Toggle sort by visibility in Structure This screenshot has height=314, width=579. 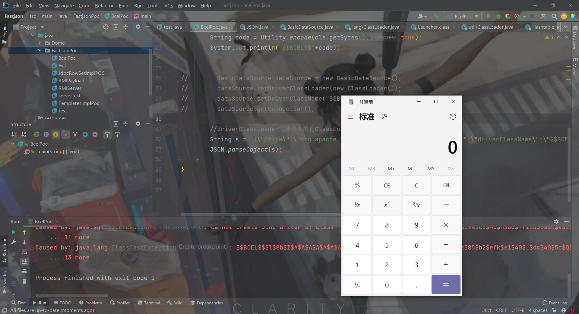(14, 134)
